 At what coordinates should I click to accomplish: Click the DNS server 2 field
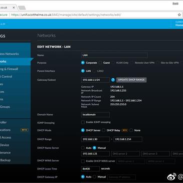click(x=125, y=153)
